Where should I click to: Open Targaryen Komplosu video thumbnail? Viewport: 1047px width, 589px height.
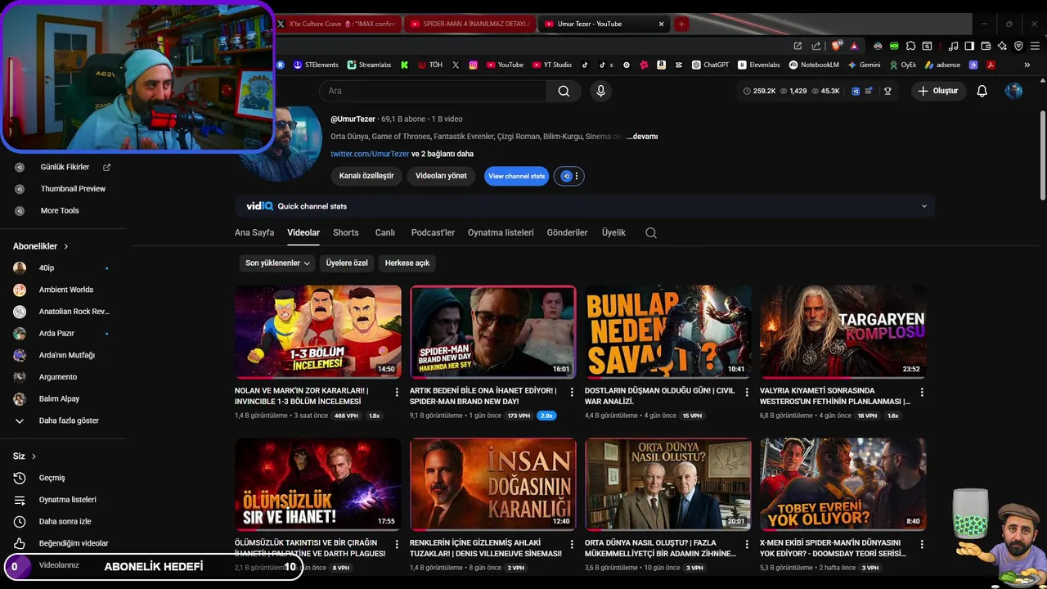click(x=843, y=331)
